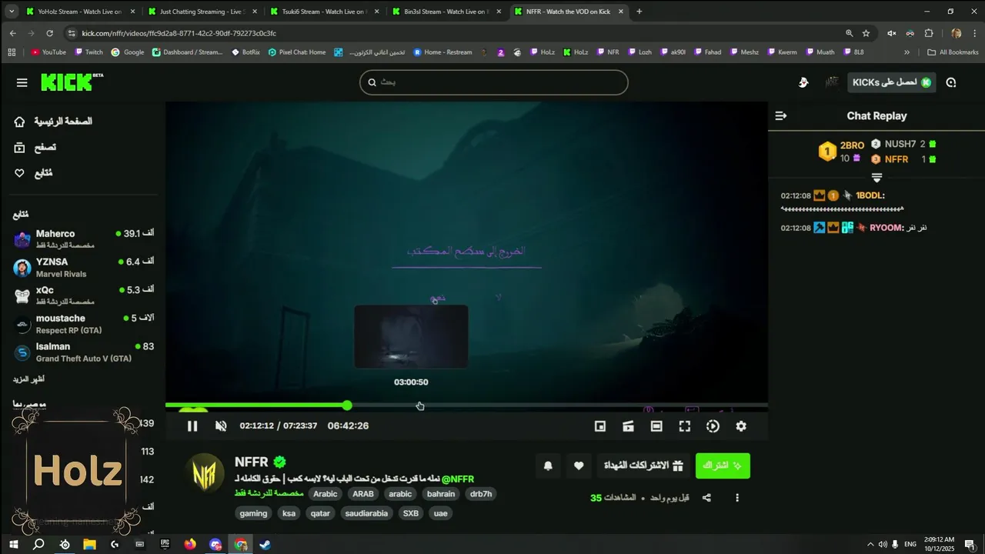Click the green playback position handle
This screenshot has width=985, height=554.
347,405
